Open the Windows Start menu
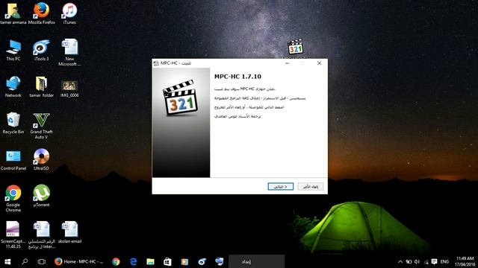The width and height of the screenshot is (478, 268). 8,261
